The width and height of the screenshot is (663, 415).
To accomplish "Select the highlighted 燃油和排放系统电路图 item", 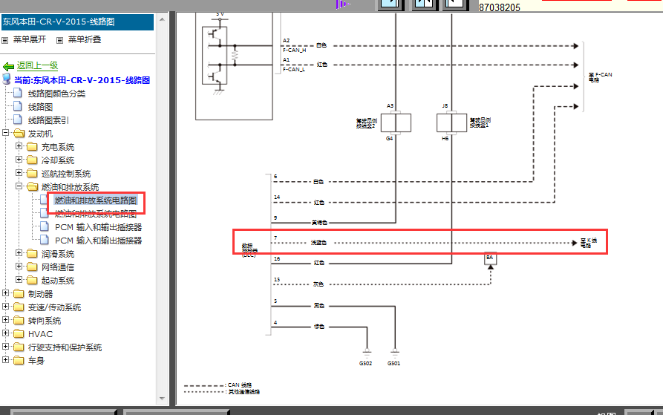I will coord(96,200).
